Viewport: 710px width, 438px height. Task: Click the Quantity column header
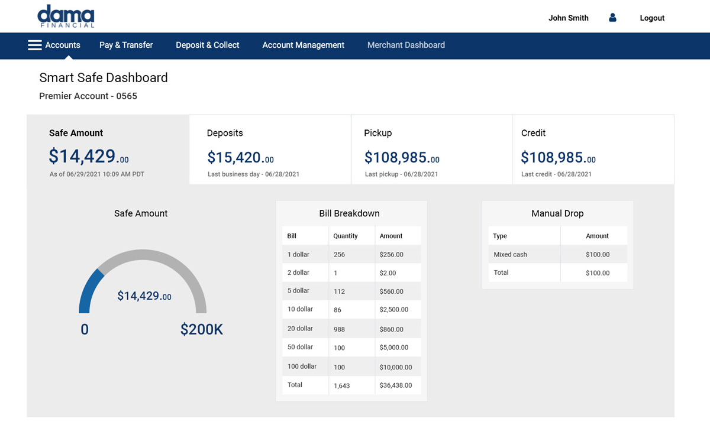pyautogui.click(x=346, y=236)
